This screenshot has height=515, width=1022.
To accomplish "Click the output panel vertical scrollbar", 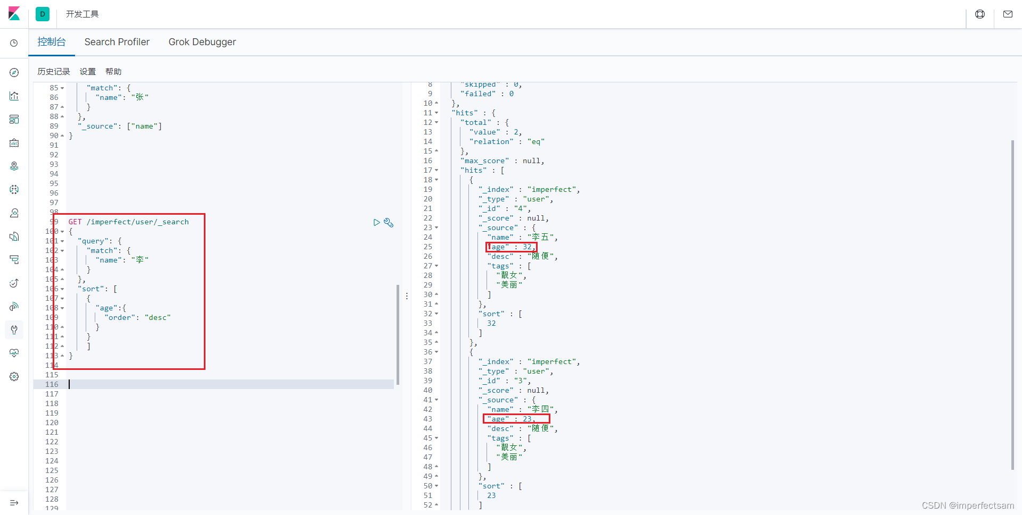I will click(1013, 305).
